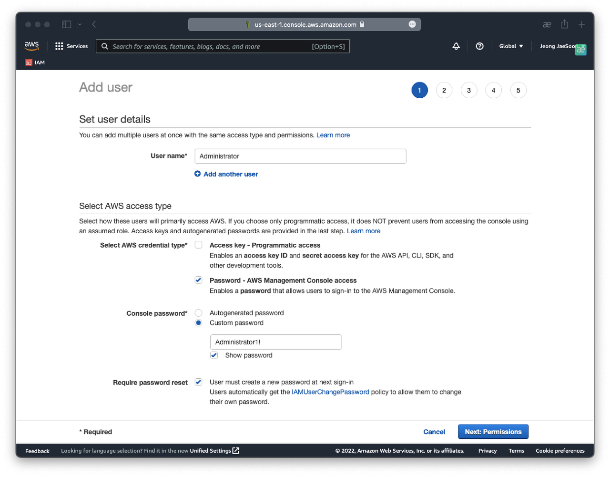Click the magnifier icon in search bar
Image resolution: width=610 pixels, height=477 pixels.
click(105, 46)
